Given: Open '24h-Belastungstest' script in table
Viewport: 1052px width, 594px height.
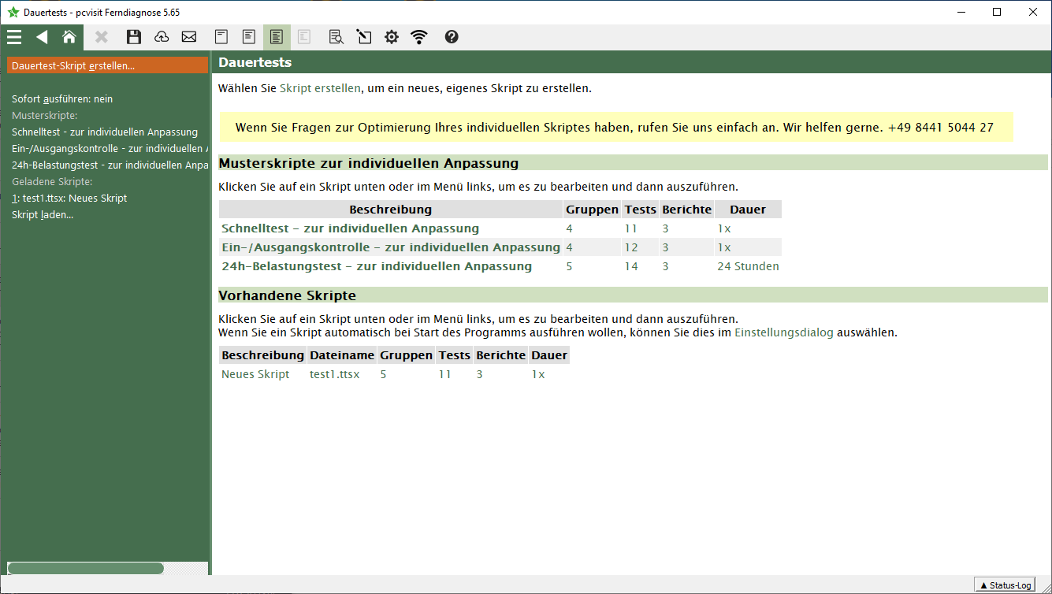Looking at the screenshot, I should pyautogui.click(x=377, y=266).
